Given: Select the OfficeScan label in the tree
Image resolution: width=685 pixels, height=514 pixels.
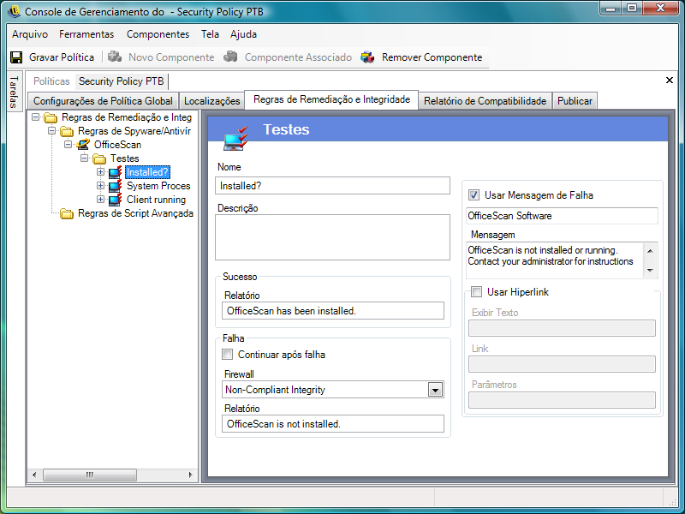Looking at the screenshot, I should [117, 145].
